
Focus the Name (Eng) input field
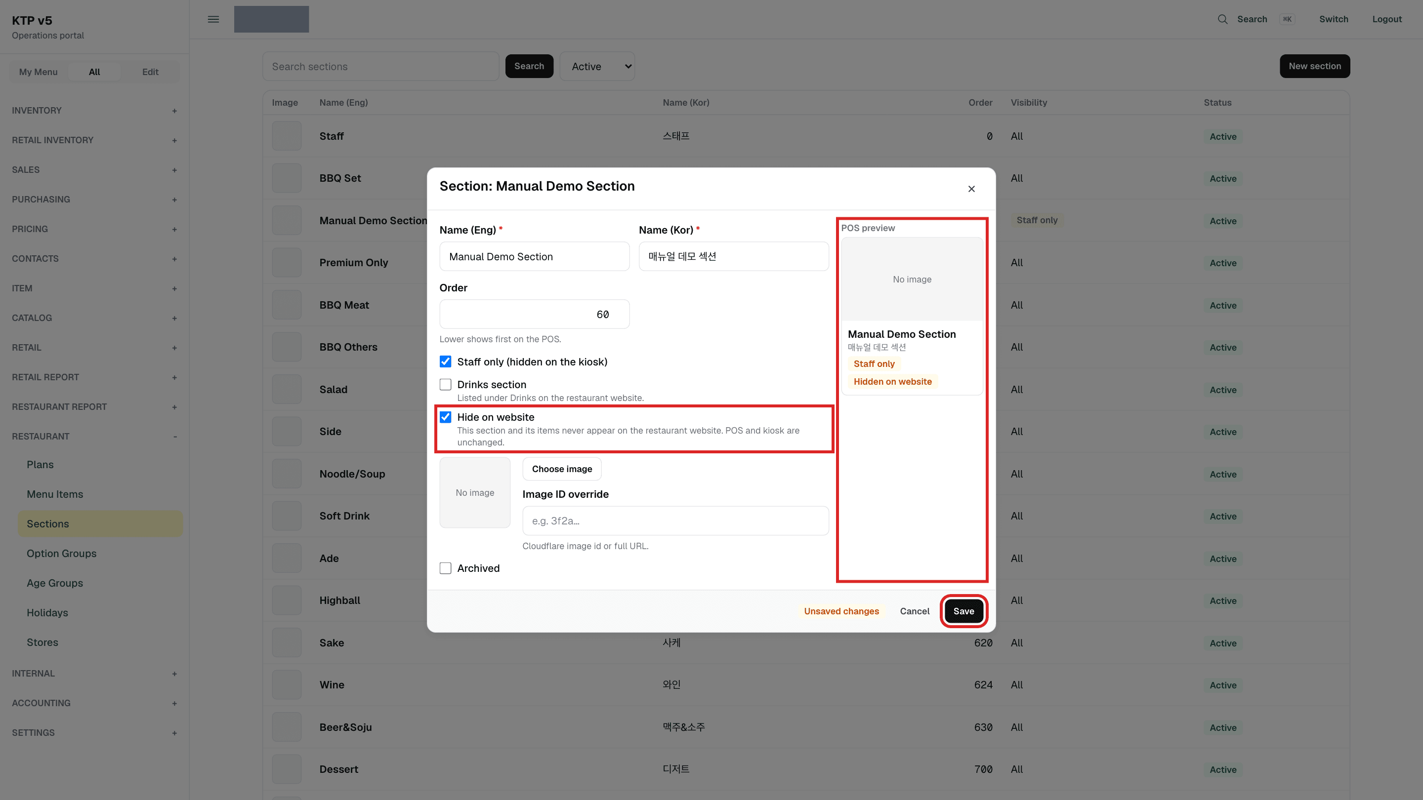click(x=534, y=257)
